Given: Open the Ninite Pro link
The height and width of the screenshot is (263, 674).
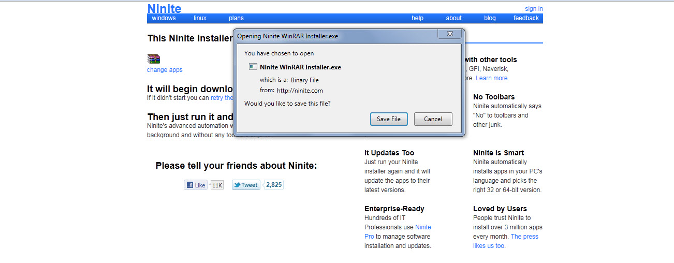Looking at the screenshot, I should click(398, 232).
